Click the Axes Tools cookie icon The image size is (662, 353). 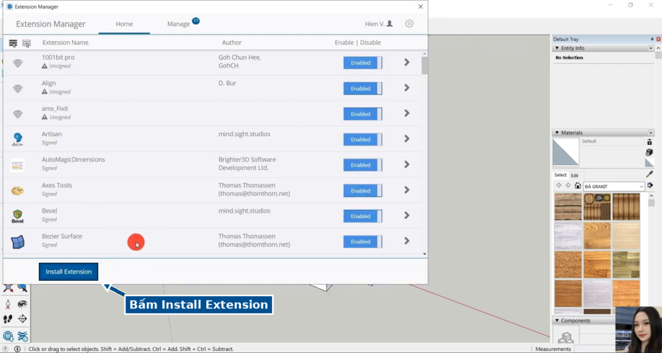(x=17, y=191)
